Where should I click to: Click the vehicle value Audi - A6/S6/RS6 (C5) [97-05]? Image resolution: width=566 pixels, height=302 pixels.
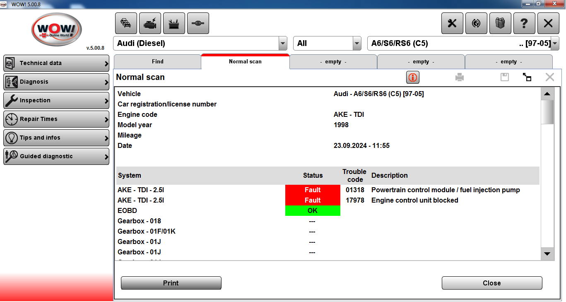click(x=379, y=94)
